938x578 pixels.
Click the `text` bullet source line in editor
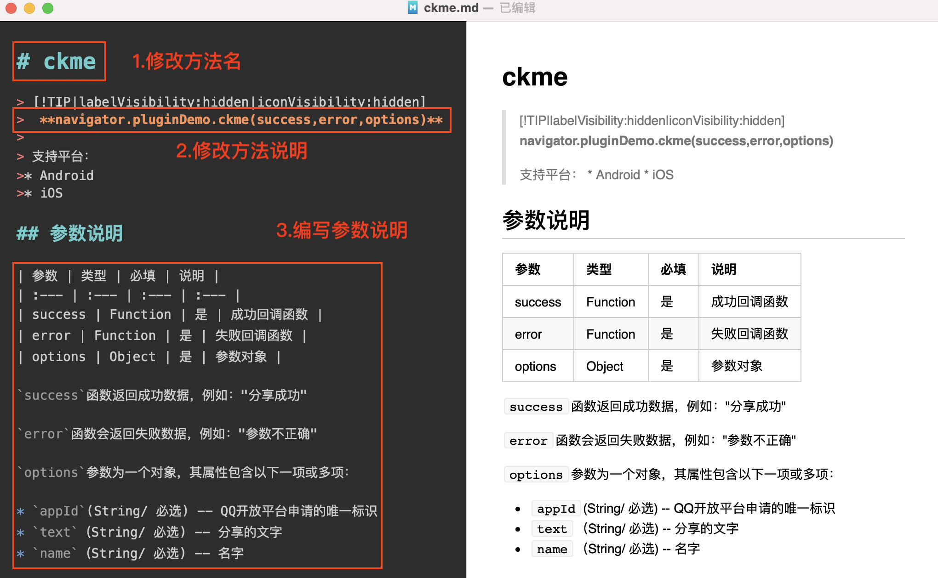149,532
